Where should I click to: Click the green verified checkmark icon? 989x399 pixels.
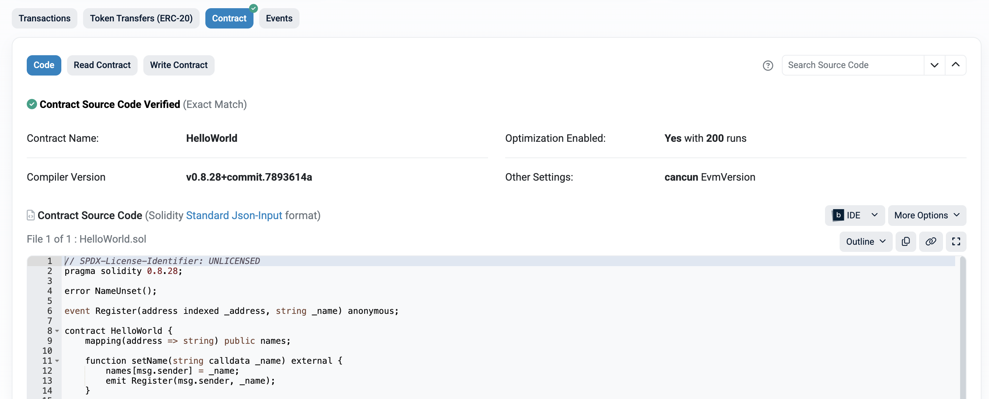coord(32,104)
